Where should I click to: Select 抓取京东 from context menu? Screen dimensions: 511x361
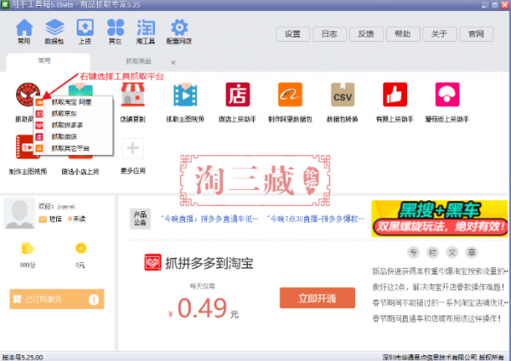click(x=65, y=112)
